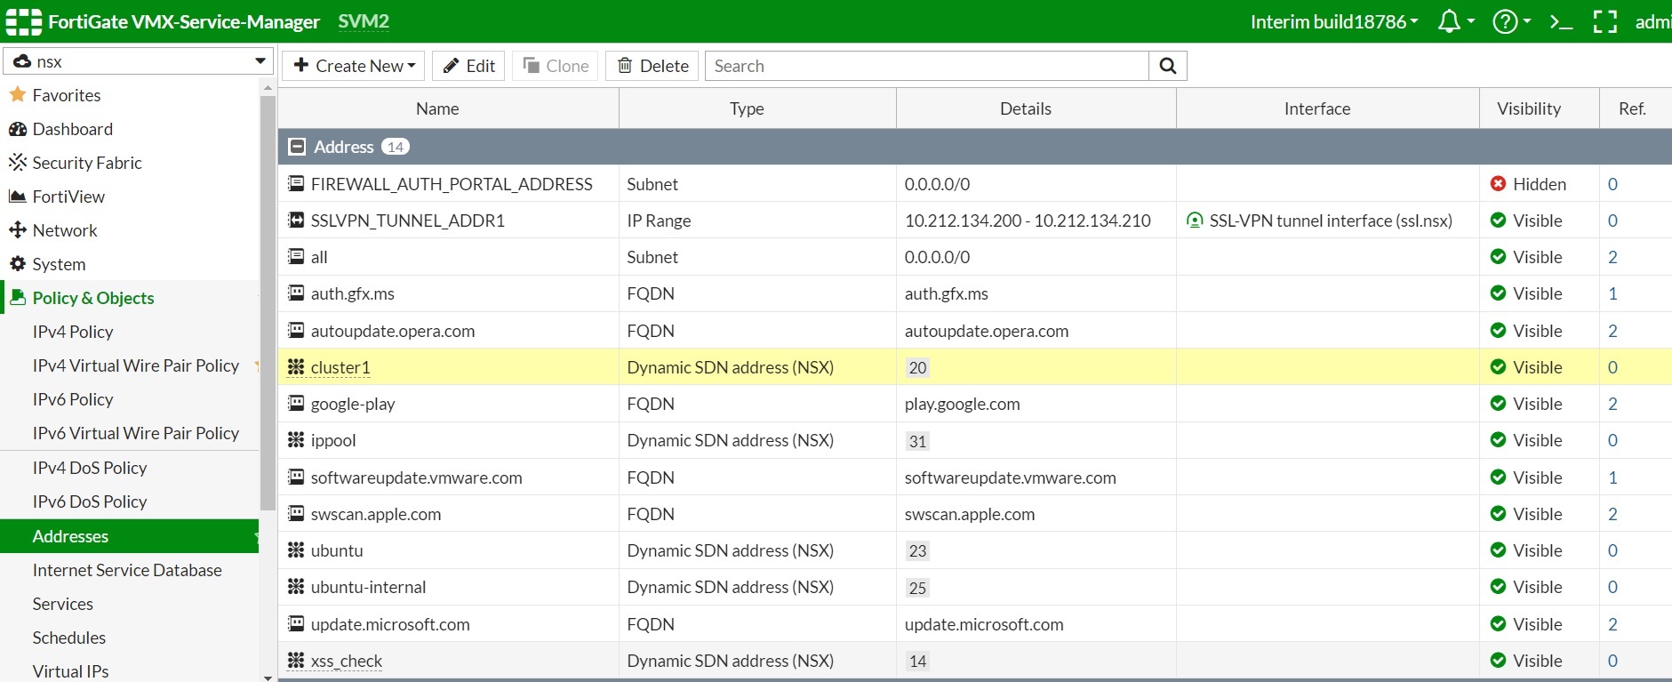Click the SSL-VPN tunnel interface icon
The image size is (1672, 682).
pyautogui.click(x=1195, y=221)
